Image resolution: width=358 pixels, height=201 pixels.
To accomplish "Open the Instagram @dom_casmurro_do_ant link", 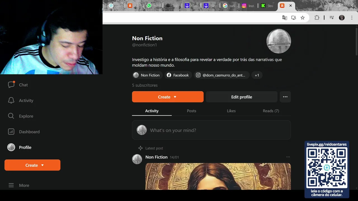I will tap(222, 75).
